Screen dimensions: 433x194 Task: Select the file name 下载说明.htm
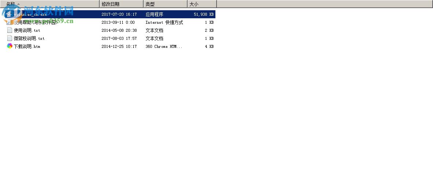(27, 46)
